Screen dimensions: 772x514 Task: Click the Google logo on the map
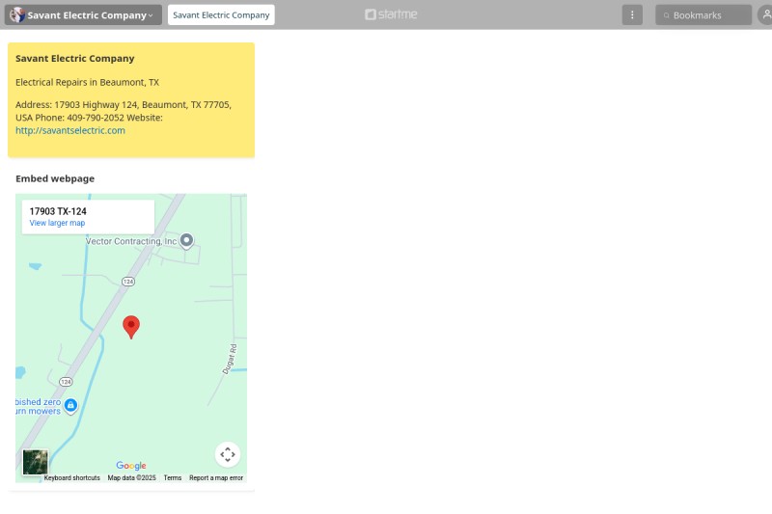pyautogui.click(x=131, y=466)
